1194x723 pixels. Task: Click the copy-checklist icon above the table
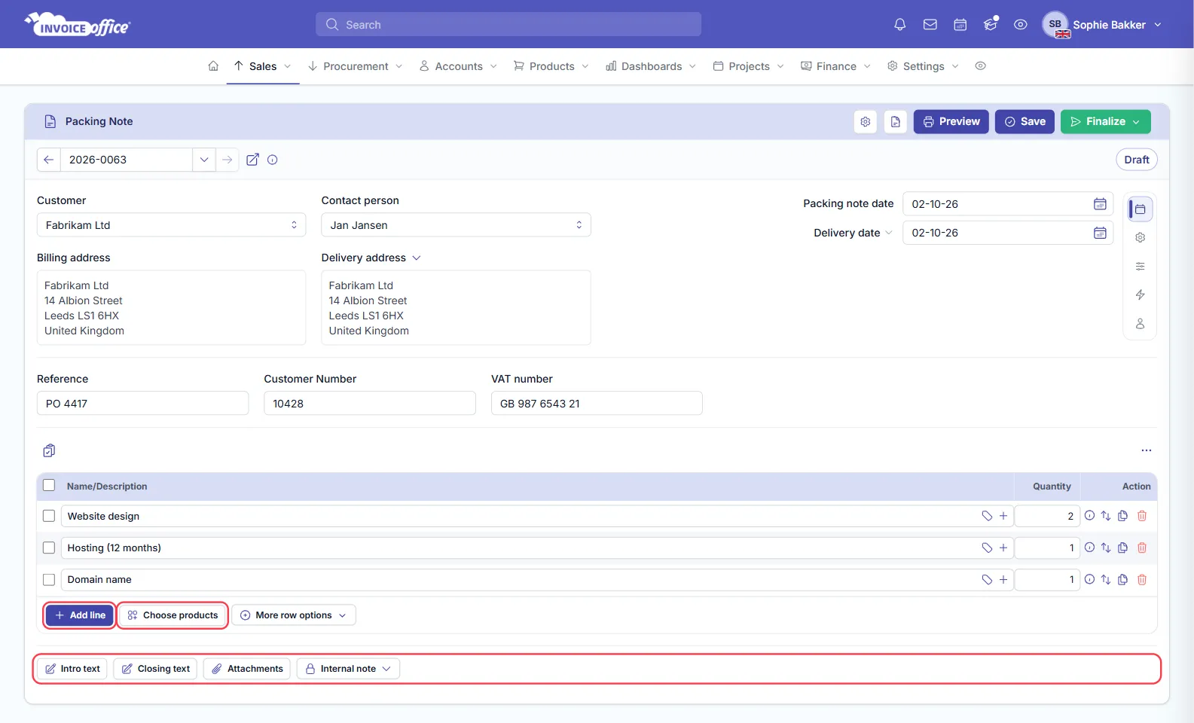(x=49, y=450)
